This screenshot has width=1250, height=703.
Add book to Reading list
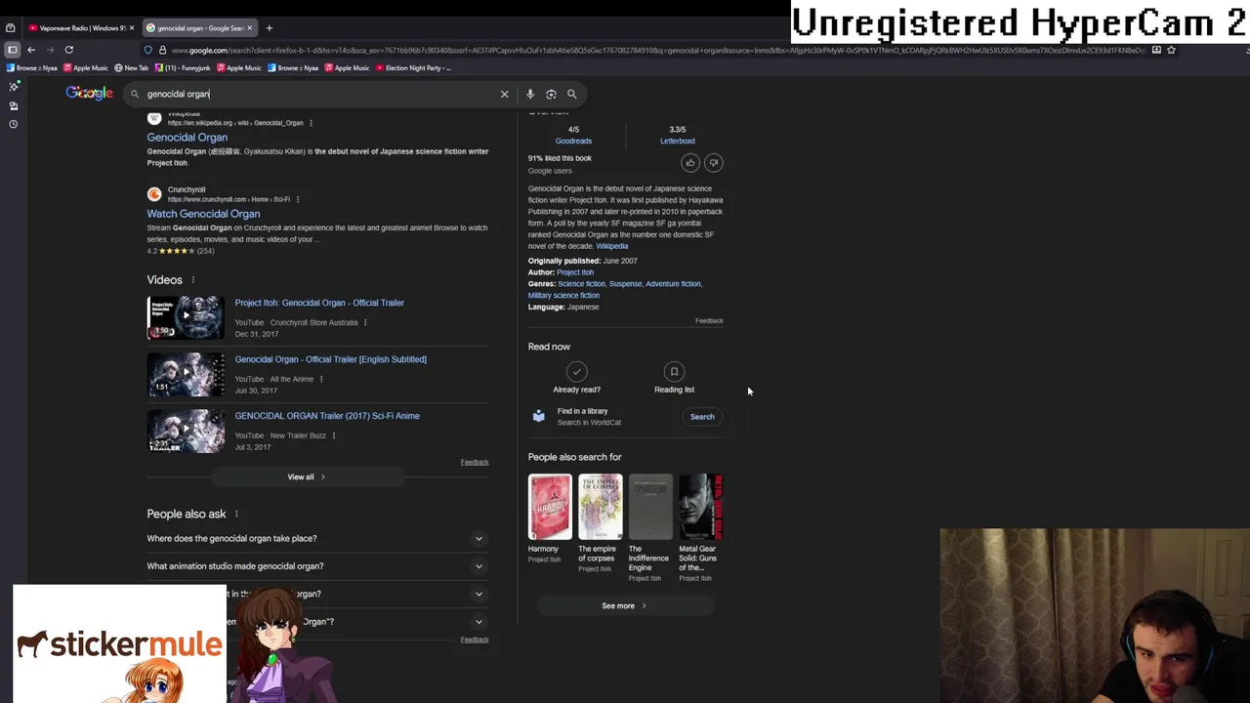point(674,378)
